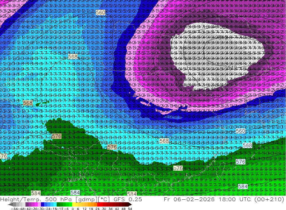286x210 pixels.
Task: Click the '-6' color scale label
Action: pyautogui.click(x=66, y=209)
